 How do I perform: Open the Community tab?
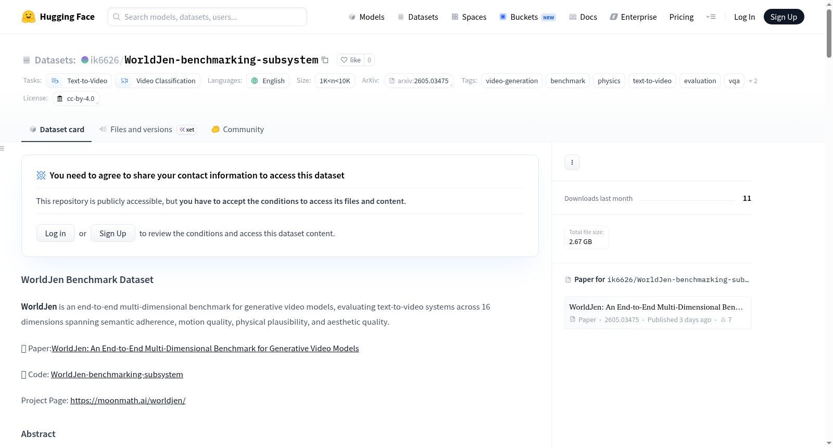(x=237, y=130)
